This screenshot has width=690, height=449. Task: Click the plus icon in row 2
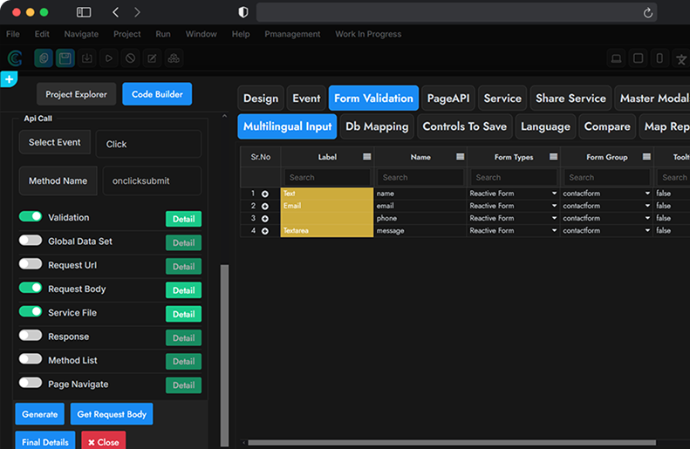(265, 206)
